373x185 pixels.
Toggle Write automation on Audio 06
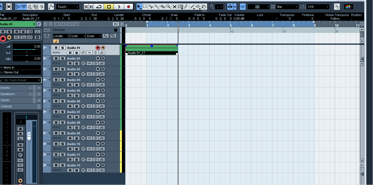pos(76,106)
